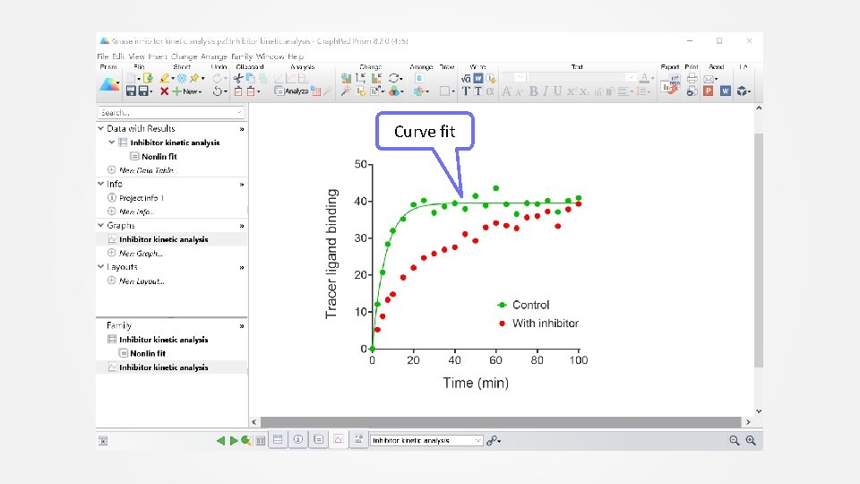This screenshot has height=484, width=860.
Task: Click the Change graph type icon
Action: pos(346,79)
